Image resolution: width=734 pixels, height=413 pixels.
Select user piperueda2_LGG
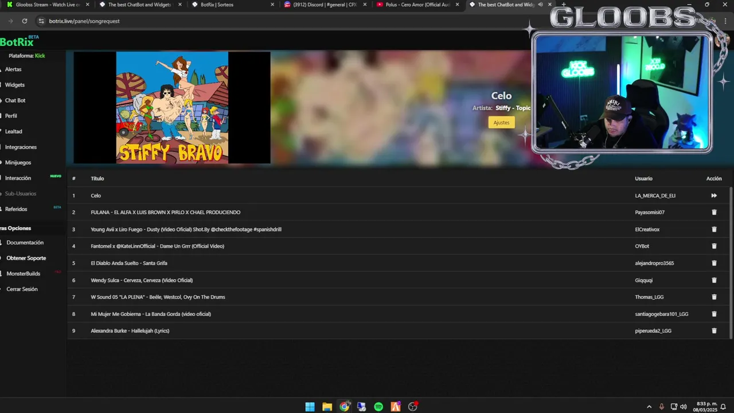(x=653, y=331)
